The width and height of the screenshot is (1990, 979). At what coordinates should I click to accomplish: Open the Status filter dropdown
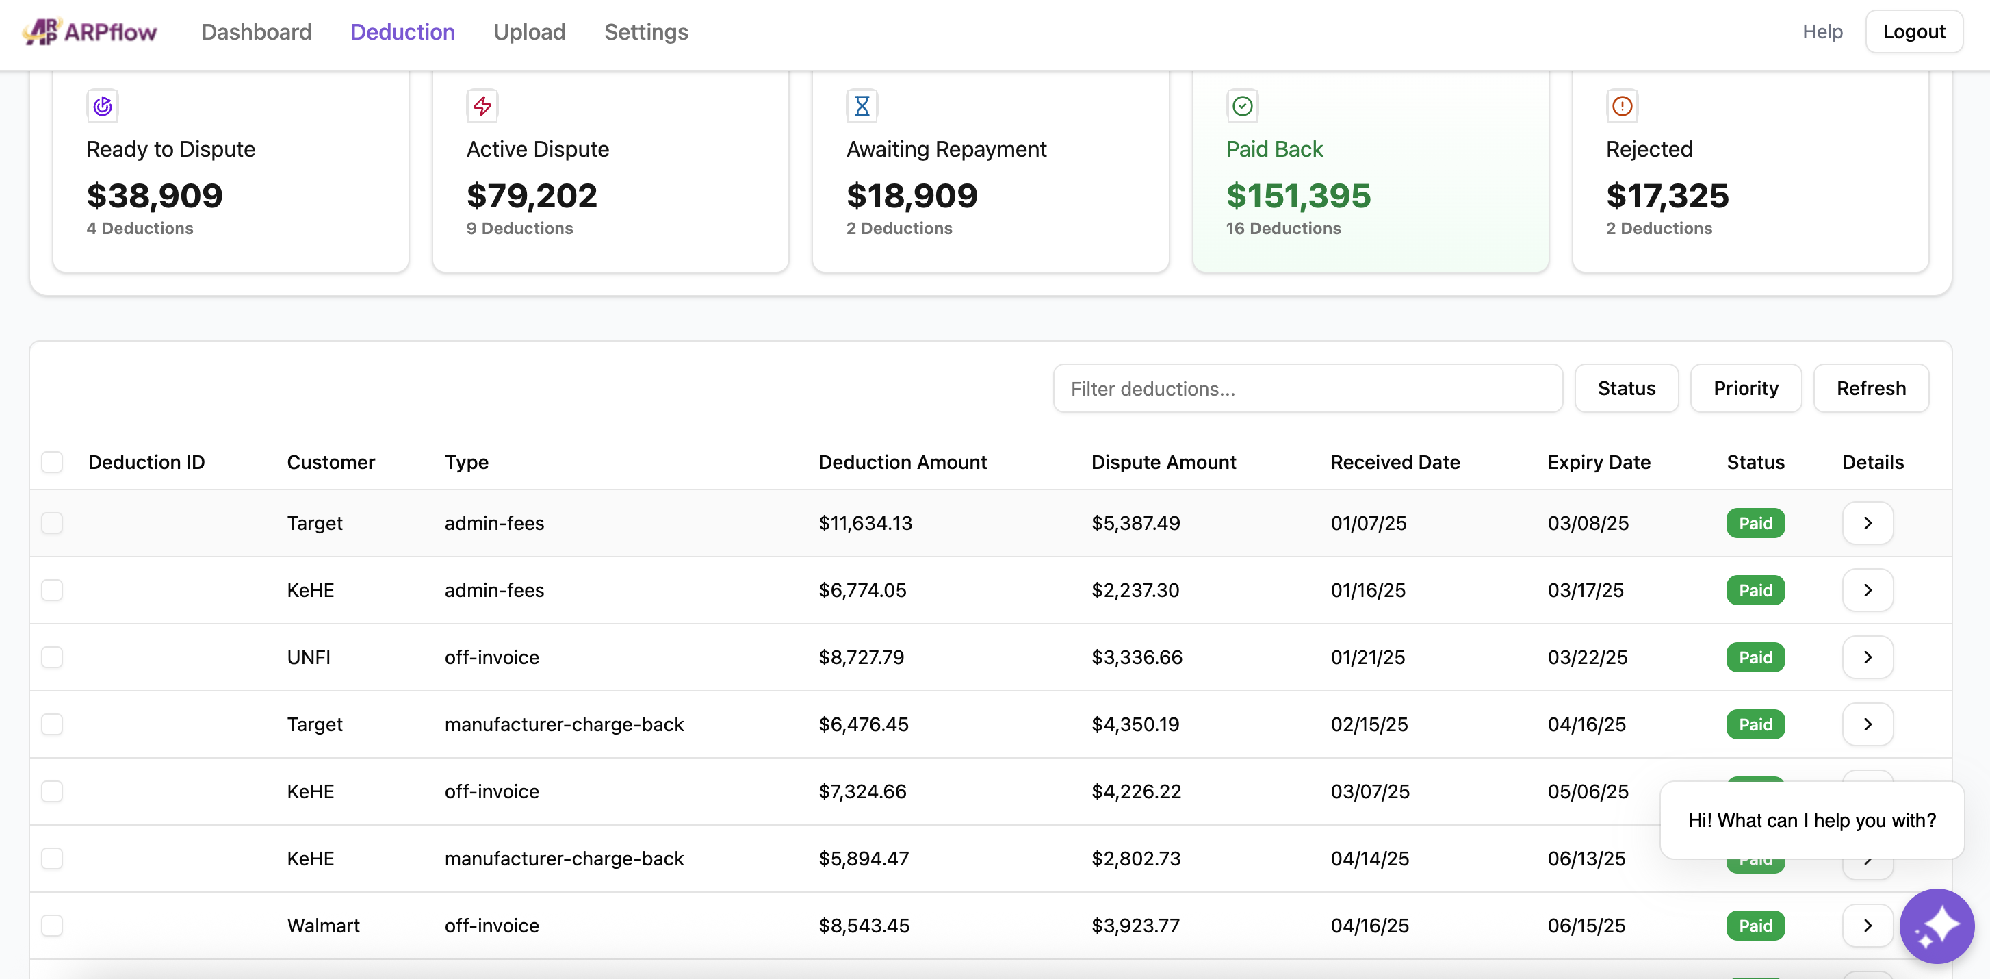tap(1625, 388)
